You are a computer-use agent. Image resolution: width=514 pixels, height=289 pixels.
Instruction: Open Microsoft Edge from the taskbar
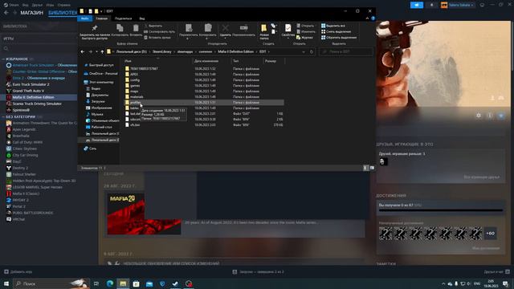pos(110,283)
